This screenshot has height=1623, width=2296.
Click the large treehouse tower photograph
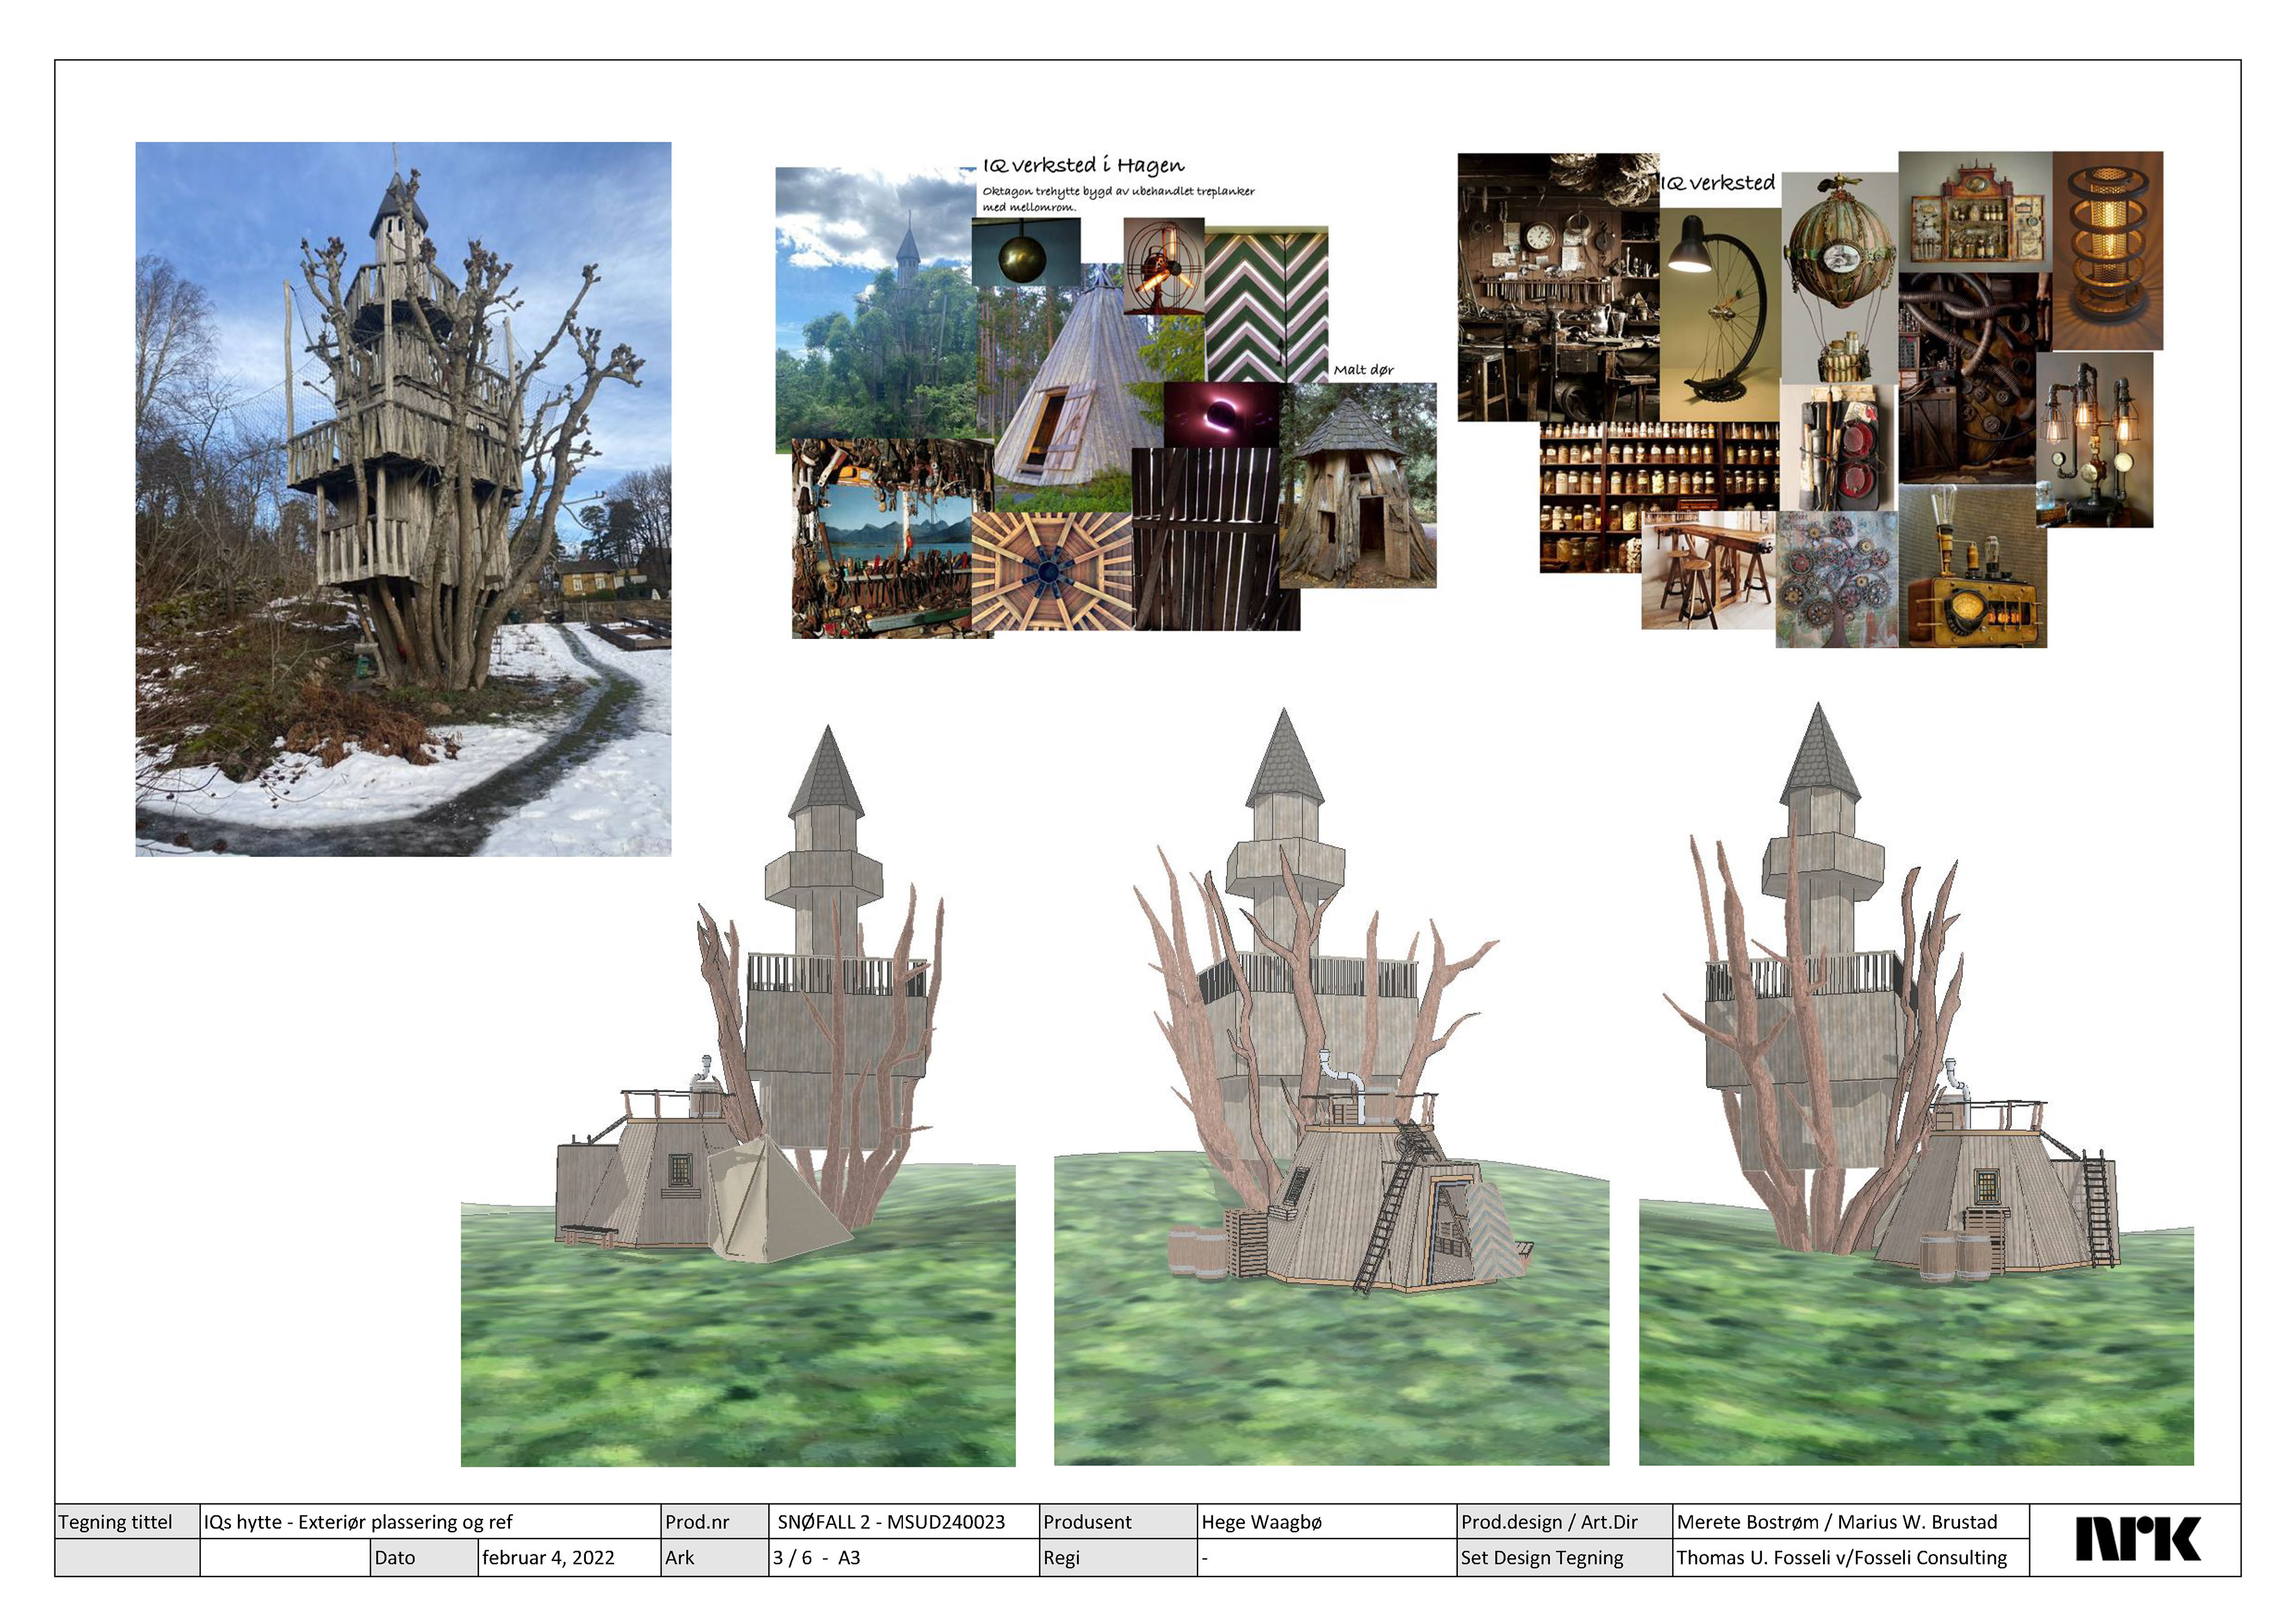tap(403, 498)
